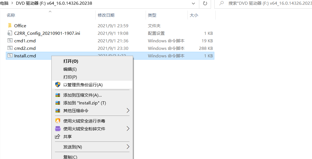This screenshot has height=159, width=312.
Task: Click 19 KB size cell
Action: pos(207,41)
